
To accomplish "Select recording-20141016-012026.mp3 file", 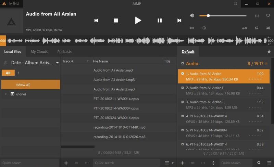I will pos(119,137).
